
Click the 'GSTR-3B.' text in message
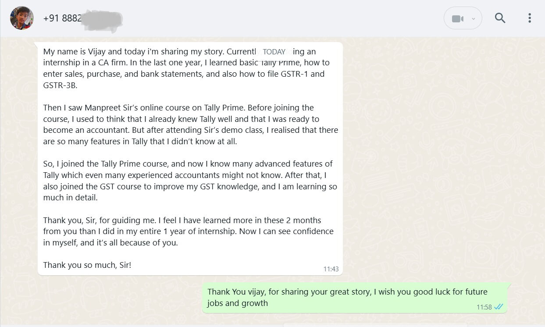coord(60,85)
